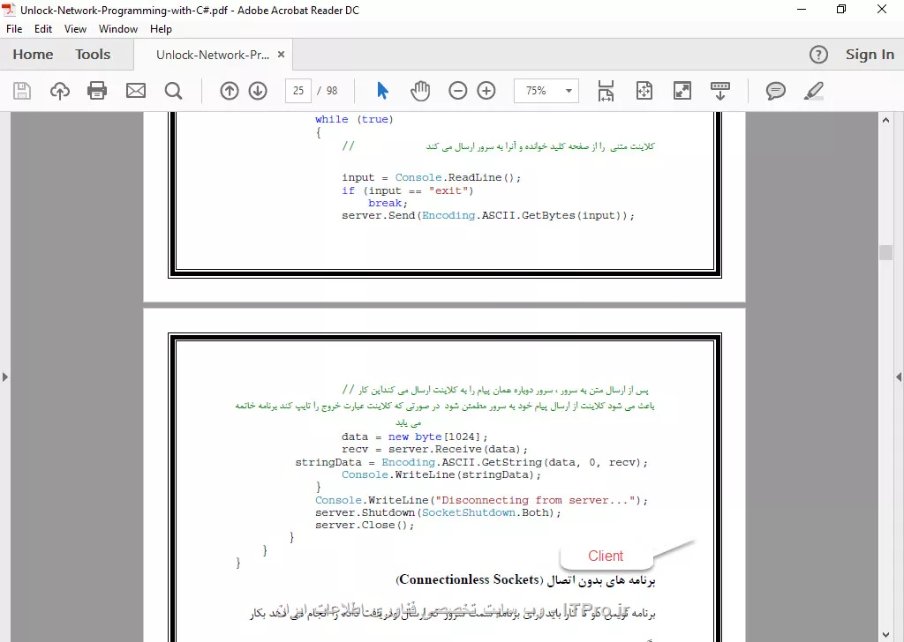Screen dimensions: 904x642
Task: Click the server.Shutdown(SocketShutdown.Both) line
Action: tap(438, 512)
